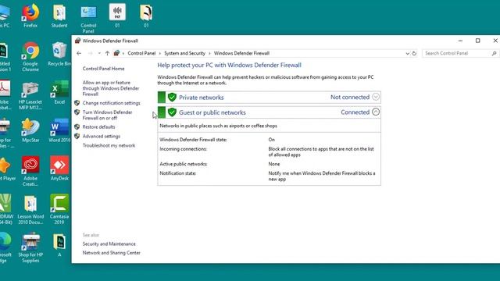Screen dimensions: 500x281
Task: Launch Google Chrome from the desktop
Action: pos(30,56)
